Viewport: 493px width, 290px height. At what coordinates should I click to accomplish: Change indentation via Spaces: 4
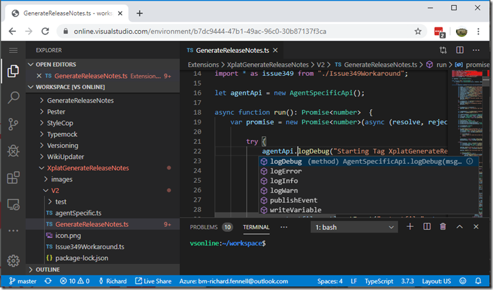[x=330, y=281]
